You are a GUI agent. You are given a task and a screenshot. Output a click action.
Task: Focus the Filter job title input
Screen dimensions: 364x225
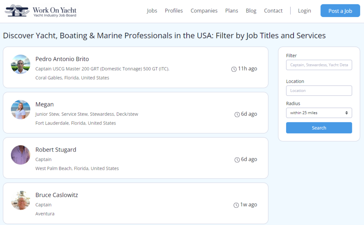pyautogui.click(x=319, y=65)
